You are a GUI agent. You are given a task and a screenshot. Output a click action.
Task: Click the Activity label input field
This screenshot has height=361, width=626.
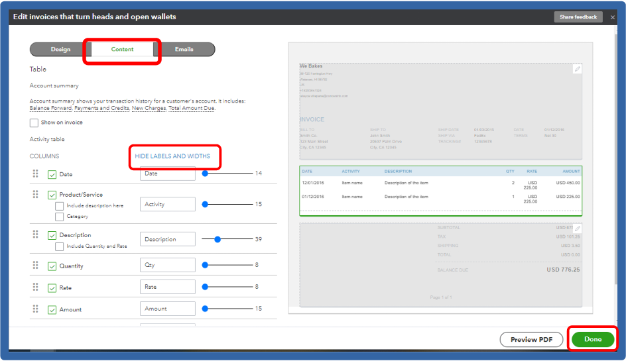(x=168, y=204)
